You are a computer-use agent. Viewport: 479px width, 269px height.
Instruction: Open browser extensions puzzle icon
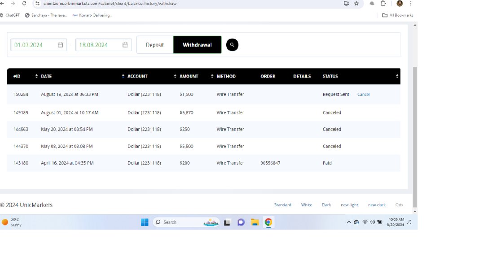pos(383,3)
